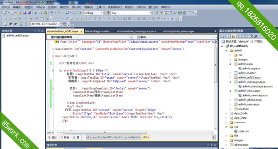Click the Navigate Backward icon
This screenshot has height=149, width=278.
click(67, 13)
